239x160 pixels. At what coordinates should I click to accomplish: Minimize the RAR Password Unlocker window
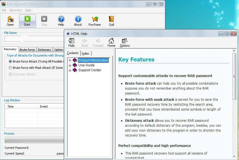click(x=149, y=4)
